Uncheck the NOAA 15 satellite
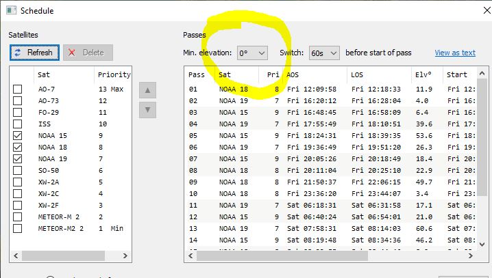Viewport: 492px width, 278px height. (x=18, y=136)
